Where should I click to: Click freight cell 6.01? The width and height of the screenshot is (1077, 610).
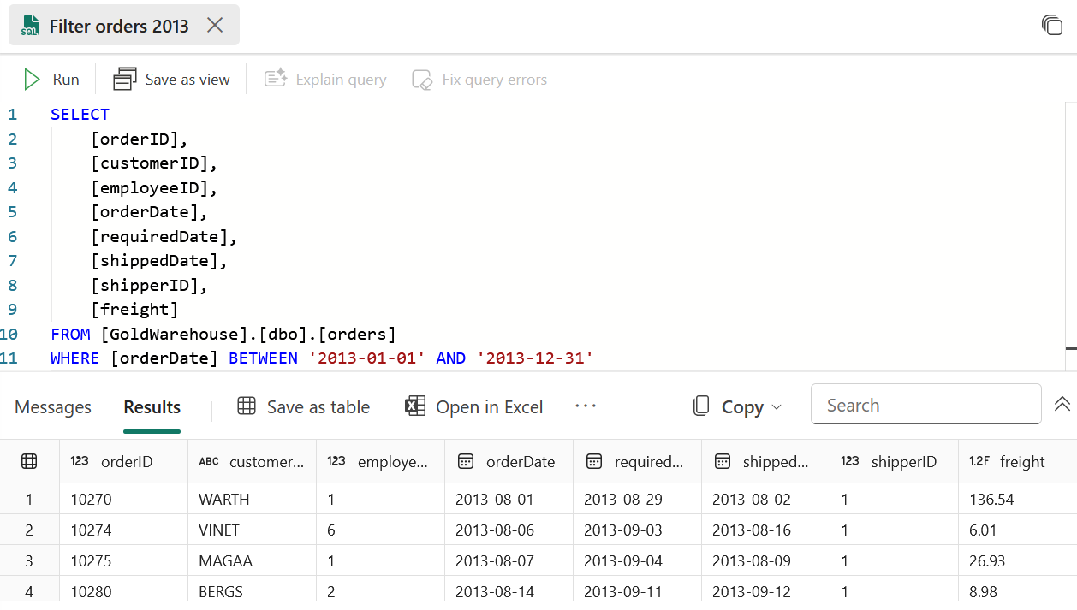tap(1018, 530)
